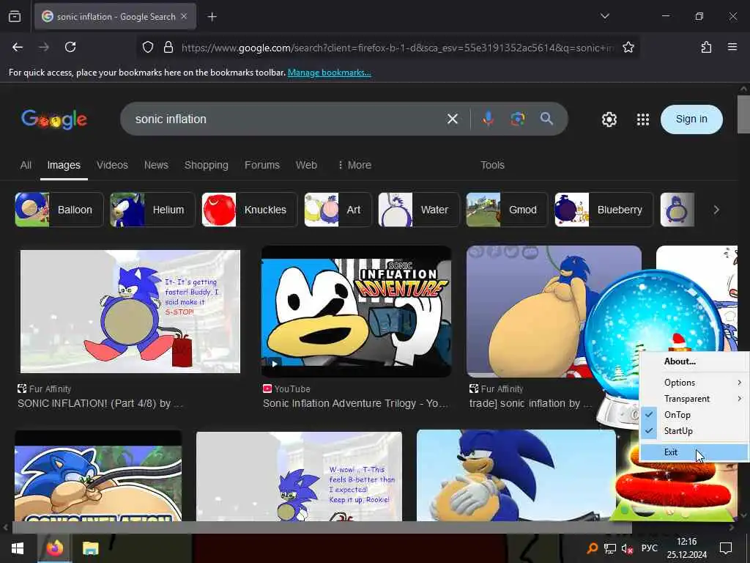The height and width of the screenshot is (563, 750).
Task: Open muted volume tray icon
Action: pos(627,548)
